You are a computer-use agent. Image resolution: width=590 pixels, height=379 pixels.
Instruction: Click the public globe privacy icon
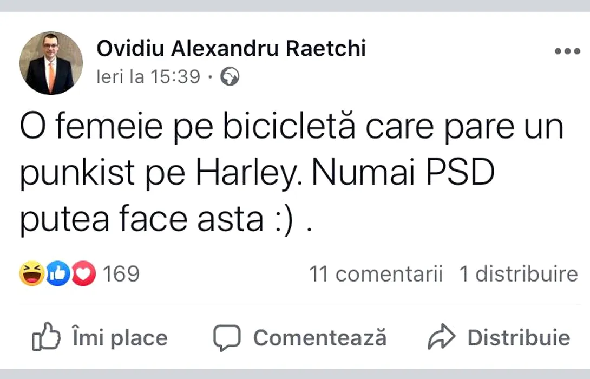click(230, 76)
